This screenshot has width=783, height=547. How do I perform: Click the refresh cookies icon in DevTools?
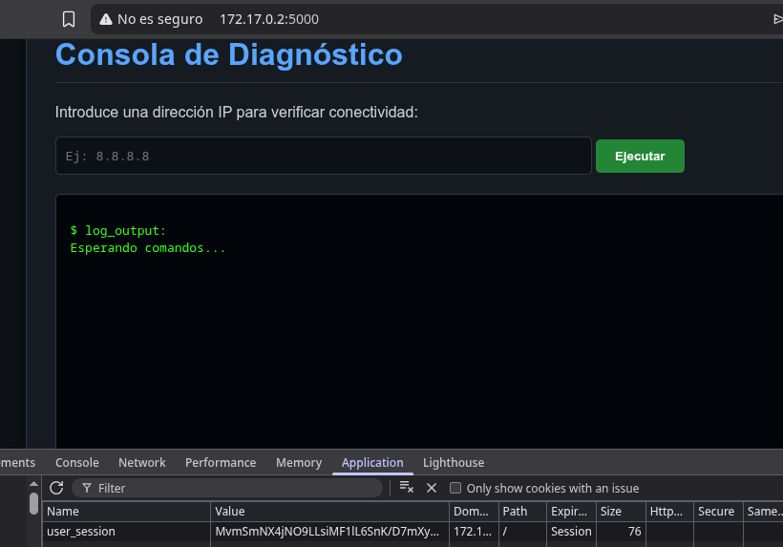(56, 488)
